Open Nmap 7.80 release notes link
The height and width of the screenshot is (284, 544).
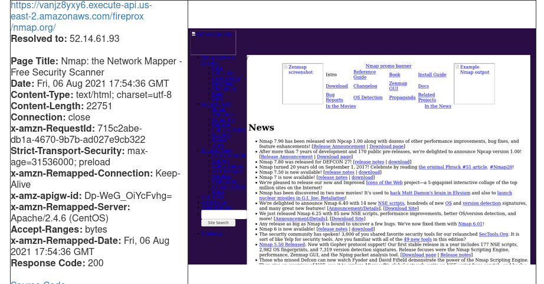(369, 162)
